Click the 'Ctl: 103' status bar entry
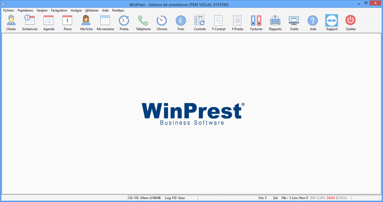The height and width of the screenshot is (202, 383). point(133,198)
